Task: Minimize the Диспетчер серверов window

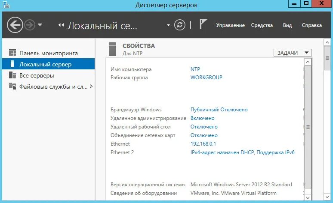Action: coord(294,4)
